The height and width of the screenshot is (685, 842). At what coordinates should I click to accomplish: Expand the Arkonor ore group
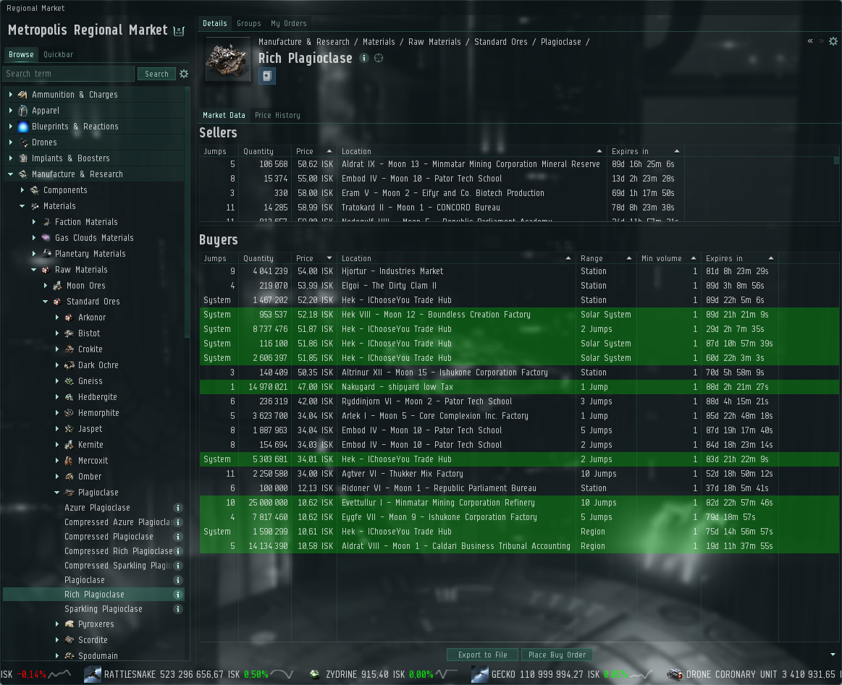coord(57,318)
